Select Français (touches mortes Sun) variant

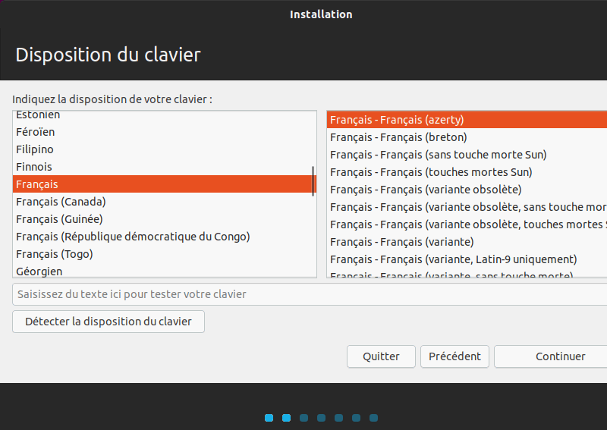(431, 172)
